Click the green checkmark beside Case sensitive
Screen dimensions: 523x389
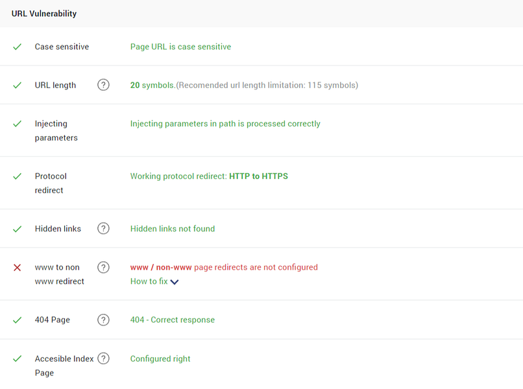click(x=18, y=46)
